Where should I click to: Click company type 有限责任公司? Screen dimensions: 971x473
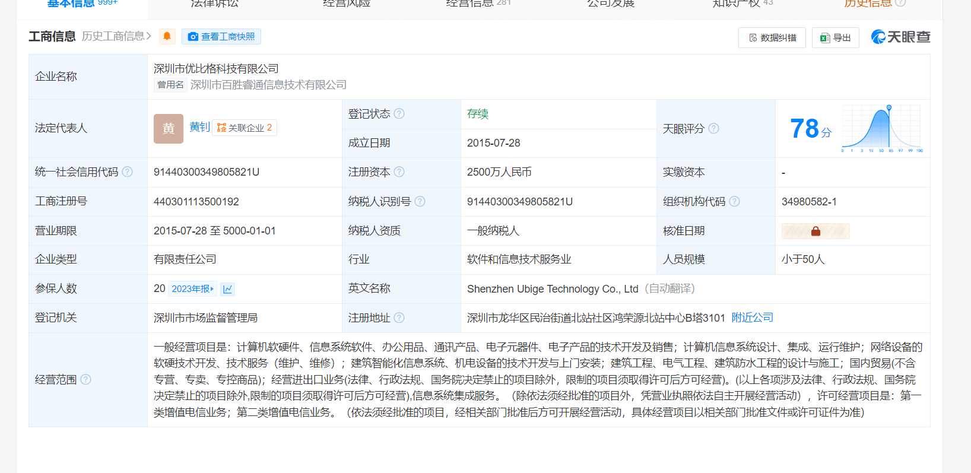pos(185,259)
